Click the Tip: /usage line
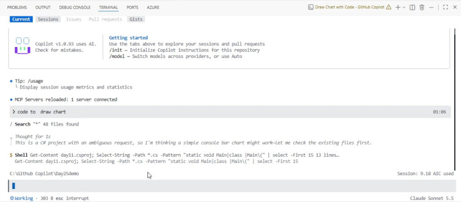461x202 pixels. click(29, 81)
